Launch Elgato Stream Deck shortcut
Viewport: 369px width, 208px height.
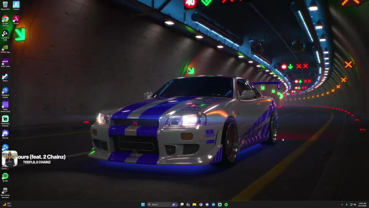click(5, 107)
